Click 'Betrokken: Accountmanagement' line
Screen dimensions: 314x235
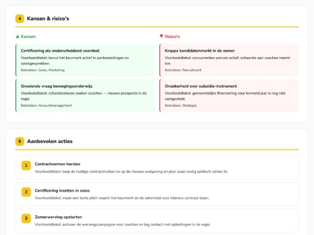[x=46, y=105]
